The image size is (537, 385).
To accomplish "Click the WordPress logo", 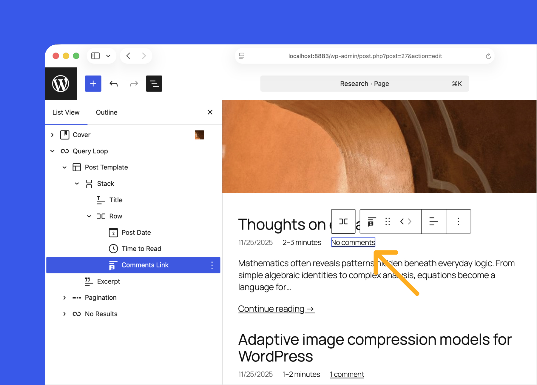I will tap(61, 84).
